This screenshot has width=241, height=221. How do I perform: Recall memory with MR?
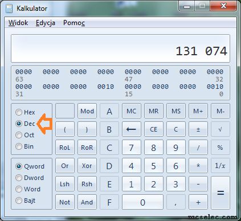coord(154,111)
